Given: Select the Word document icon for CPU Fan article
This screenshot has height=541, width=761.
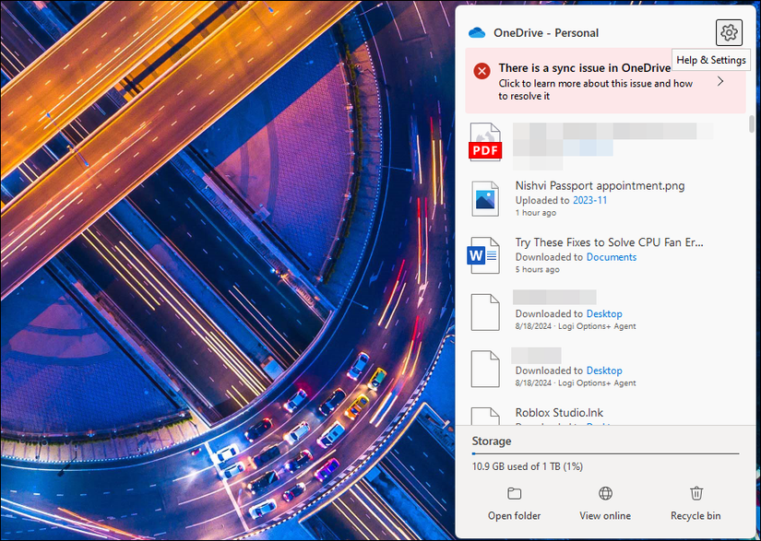Looking at the screenshot, I should [485, 254].
